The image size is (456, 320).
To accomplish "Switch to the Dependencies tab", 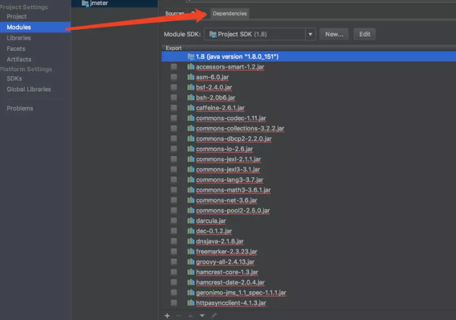I will [229, 13].
